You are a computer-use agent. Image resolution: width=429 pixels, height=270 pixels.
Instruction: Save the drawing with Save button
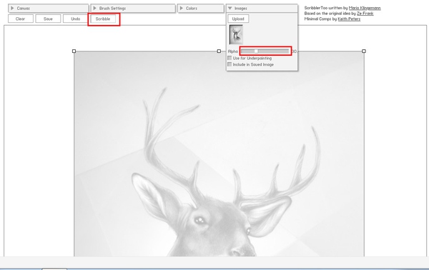pyautogui.click(x=48, y=19)
